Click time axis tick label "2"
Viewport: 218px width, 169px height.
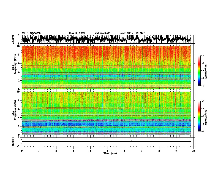56,151
